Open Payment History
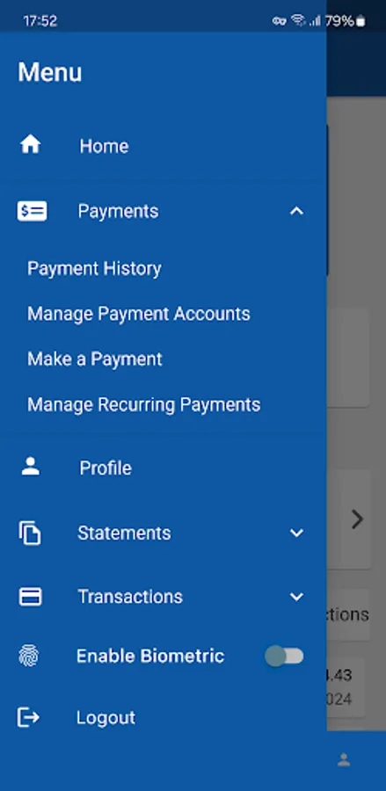The height and width of the screenshot is (791, 386). click(x=94, y=268)
